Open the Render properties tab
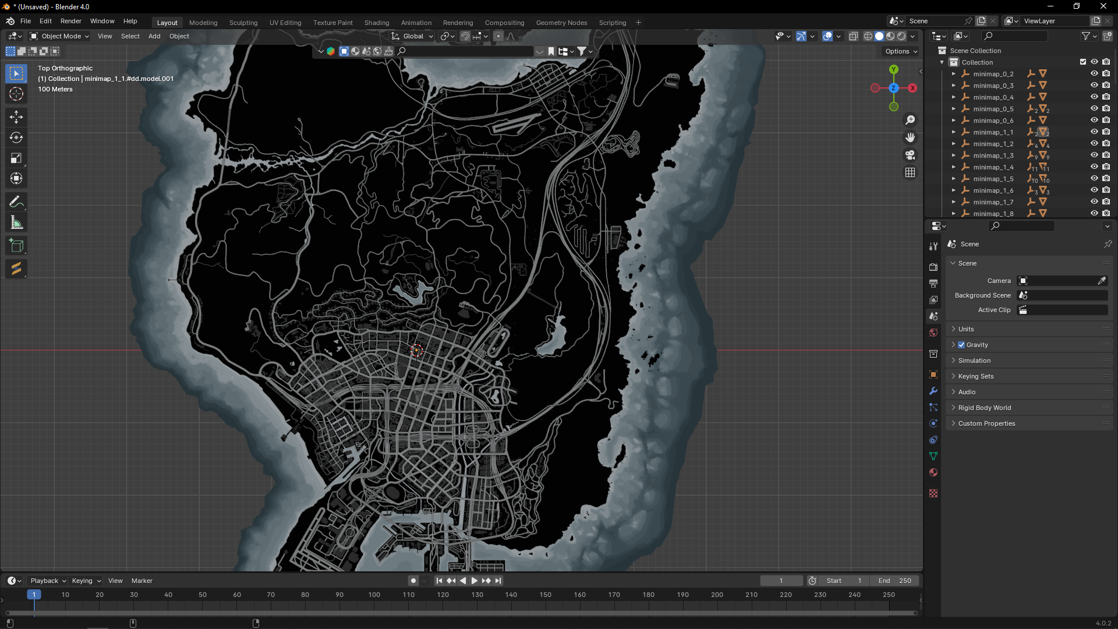The image size is (1118, 629). tap(933, 267)
